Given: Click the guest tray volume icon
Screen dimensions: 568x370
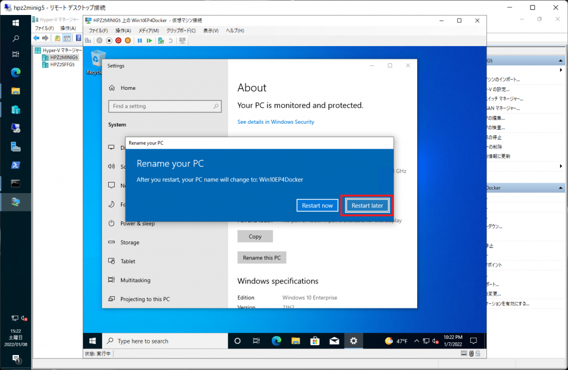Looking at the screenshot, I should pos(435,341).
